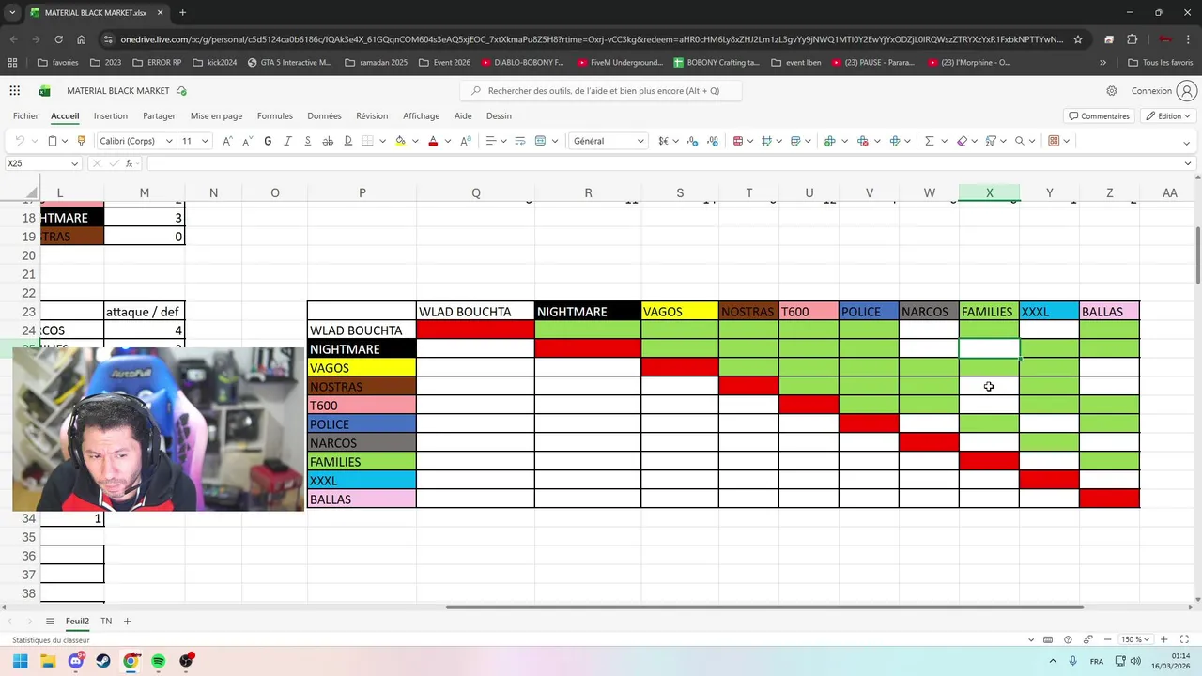The height and width of the screenshot is (676, 1202).
Task: Open the all sheets list icon
Action: click(50, 622)
